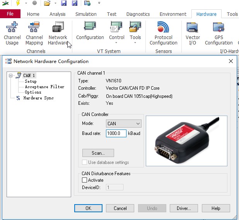Click the VN1610 type value text

pyautogui.click(x=114, y=80)
